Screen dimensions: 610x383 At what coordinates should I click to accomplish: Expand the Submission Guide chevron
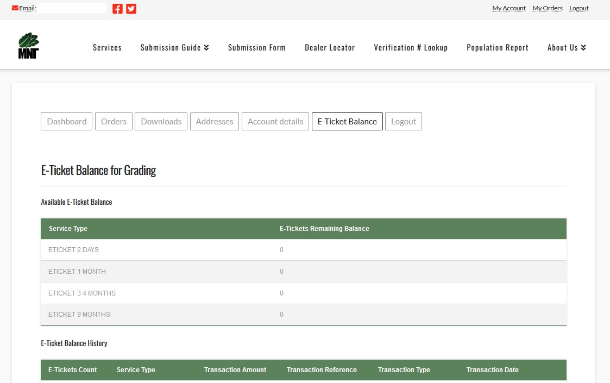click(206, 47)
